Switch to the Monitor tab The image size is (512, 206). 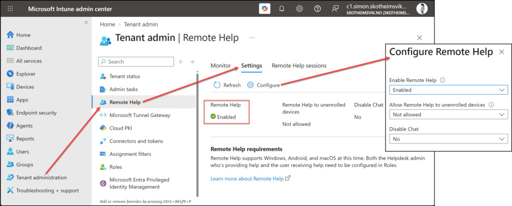tap(220, 65)
